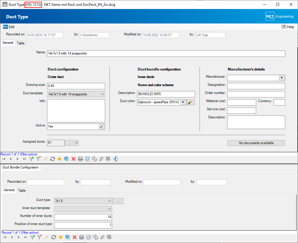298x243 pixels.
Task: Switch to Table tab in Duct Type panel
Action: [21, 43]
